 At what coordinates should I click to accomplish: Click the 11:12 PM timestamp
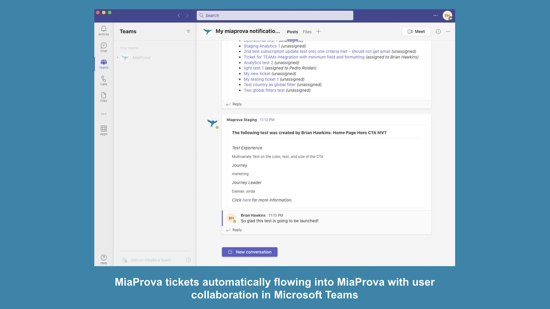pyautogui.click(x=267, y=120)
